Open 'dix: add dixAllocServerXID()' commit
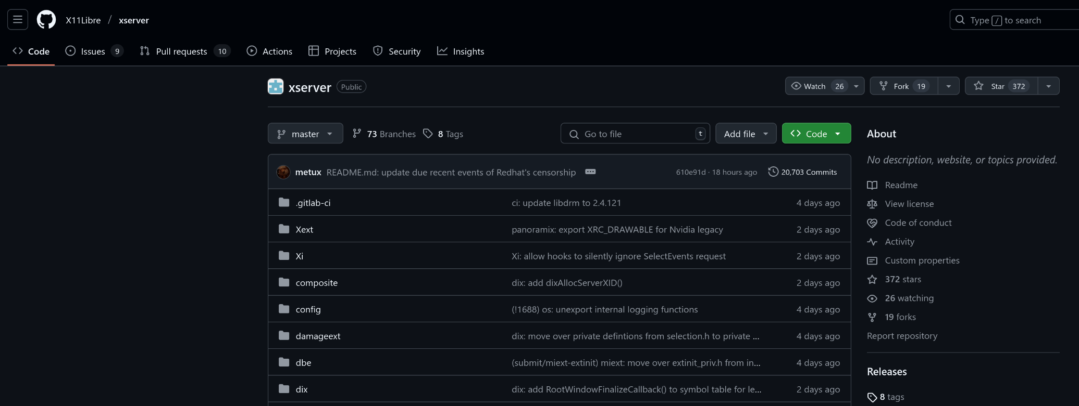1079x406 pixels. coord(567,283)
